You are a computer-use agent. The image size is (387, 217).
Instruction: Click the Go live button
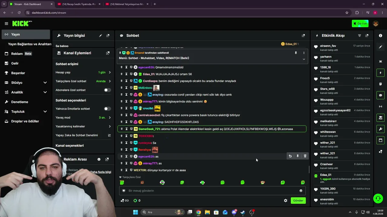coord(360,24)
